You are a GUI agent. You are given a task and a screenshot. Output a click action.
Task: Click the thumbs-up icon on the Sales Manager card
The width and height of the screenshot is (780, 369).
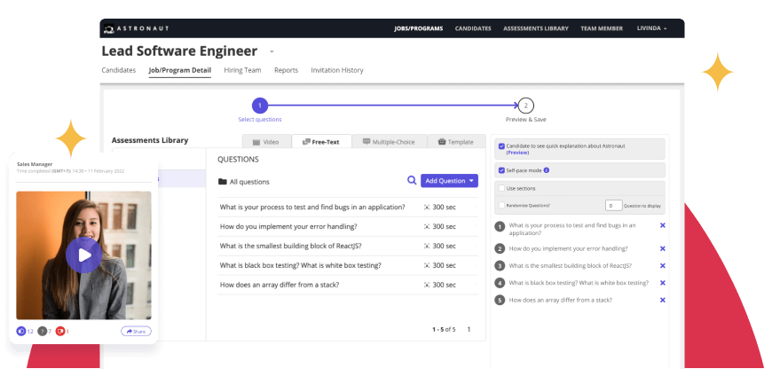[x=21, y=331]
